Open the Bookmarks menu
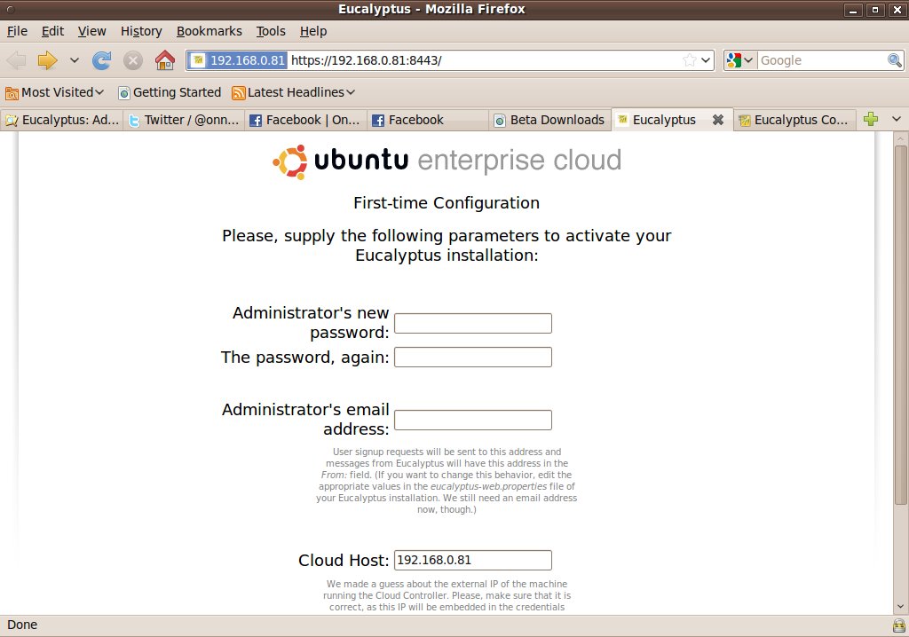This screenshot has width=909, height=637. tap(209, 31)
